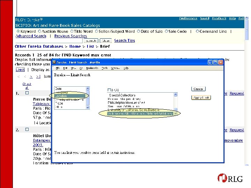The width and height of the screenshot is (251, 188).
Task: Open the View menu in Limit Search window
Action: click(73, 68)
